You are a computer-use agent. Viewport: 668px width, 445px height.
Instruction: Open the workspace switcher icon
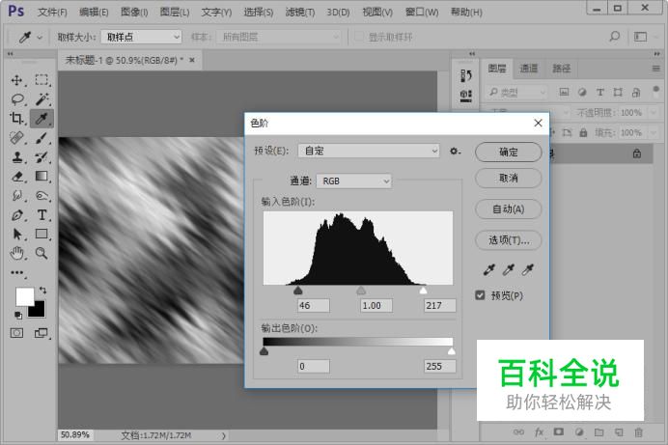point(640,37)
